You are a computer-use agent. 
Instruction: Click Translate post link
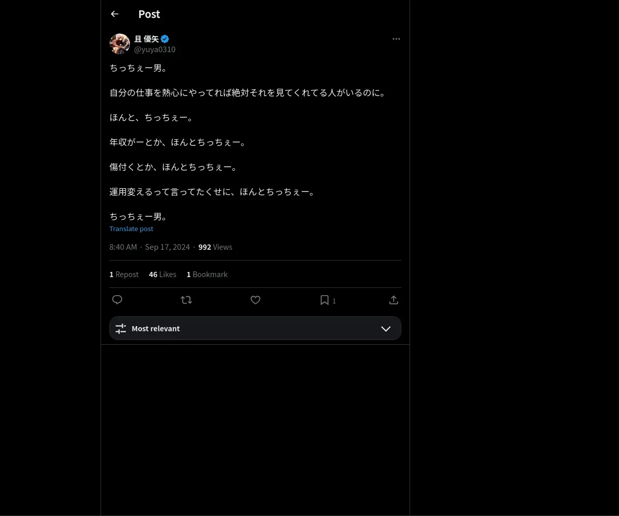[131, 229]
